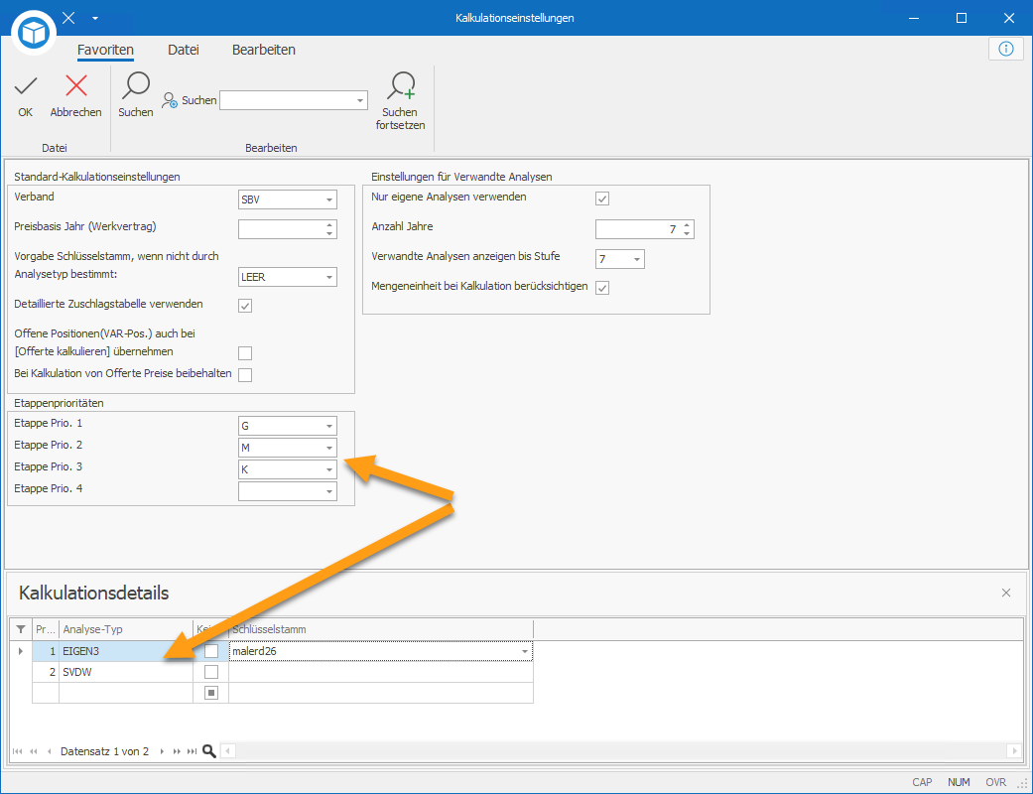
Task: Click the Suchen text input field
Action: pyautogui.click(x=287, y=101)
